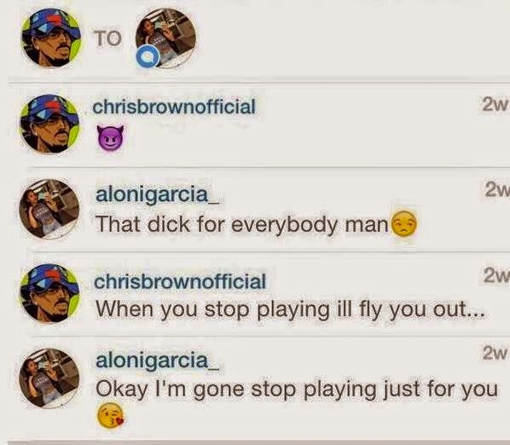Tap the unamused face emoji
Screen dimensions: 510x445
click(404, 224)
